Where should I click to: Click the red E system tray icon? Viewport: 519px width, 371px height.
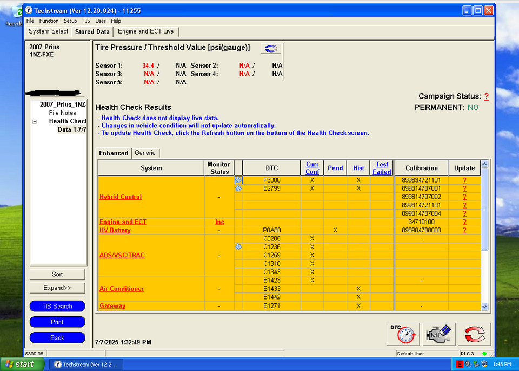tap(459, 364)
